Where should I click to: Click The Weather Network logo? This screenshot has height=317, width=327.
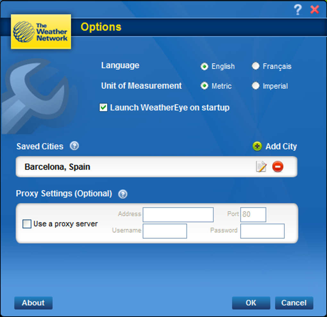(41, 32)
